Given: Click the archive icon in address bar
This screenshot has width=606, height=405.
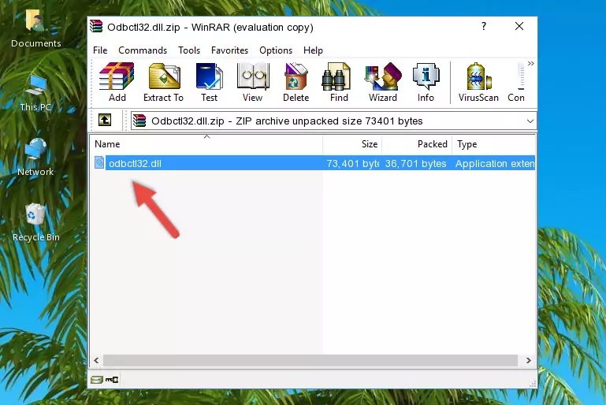Looking at the screenshot, I should 140,121.
